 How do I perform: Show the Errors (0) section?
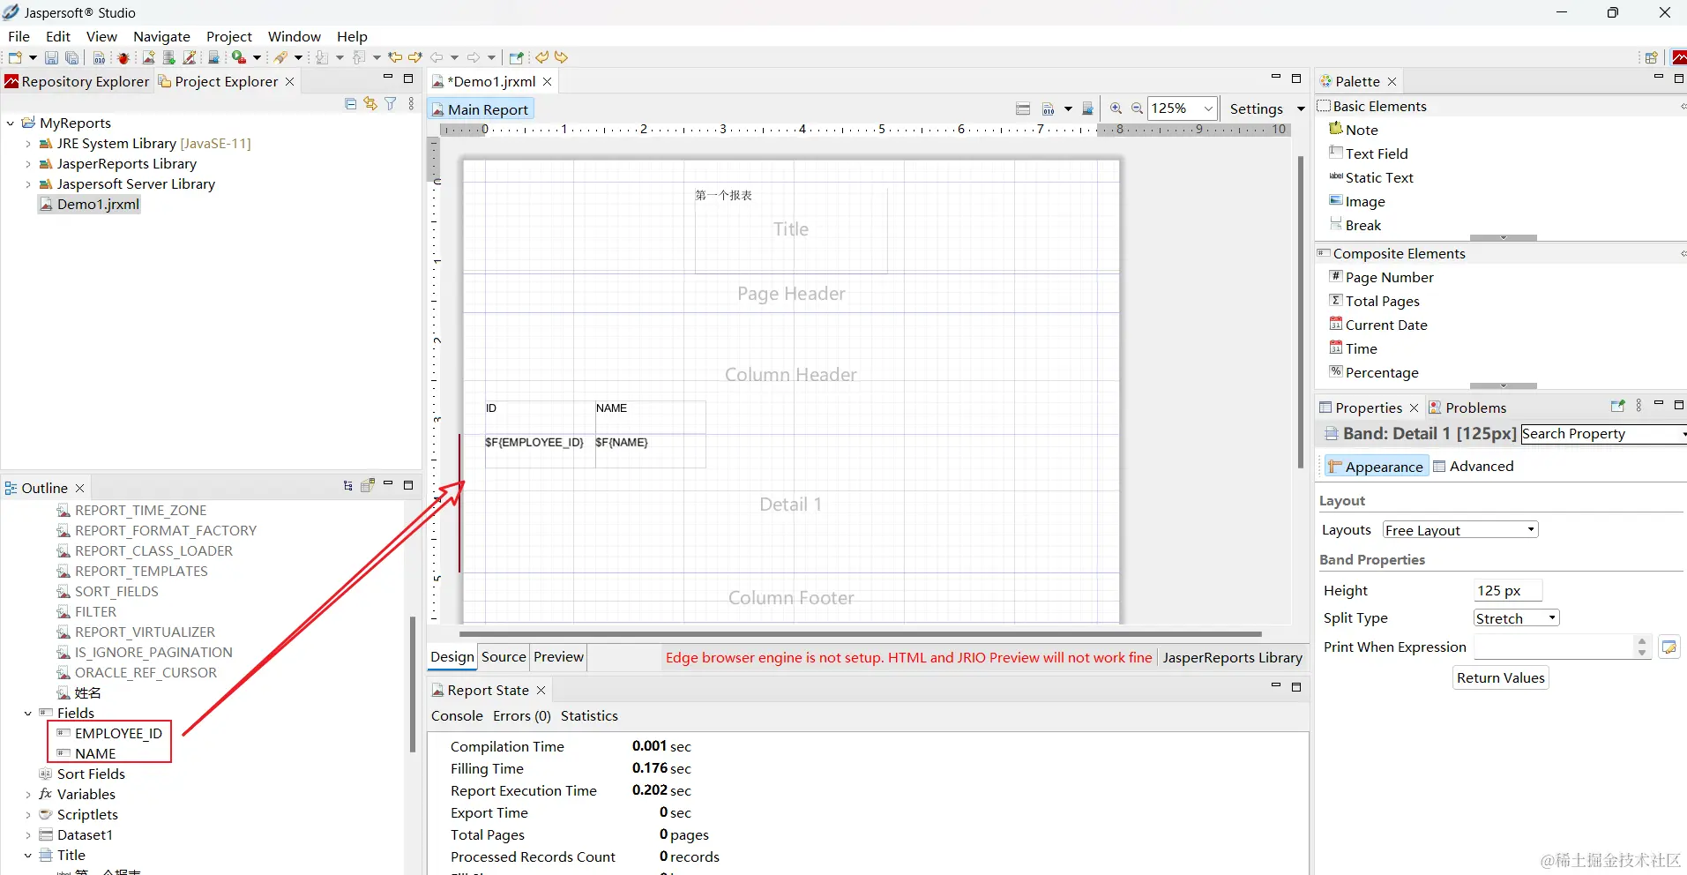pyautogui.click(x=521, y=716)
